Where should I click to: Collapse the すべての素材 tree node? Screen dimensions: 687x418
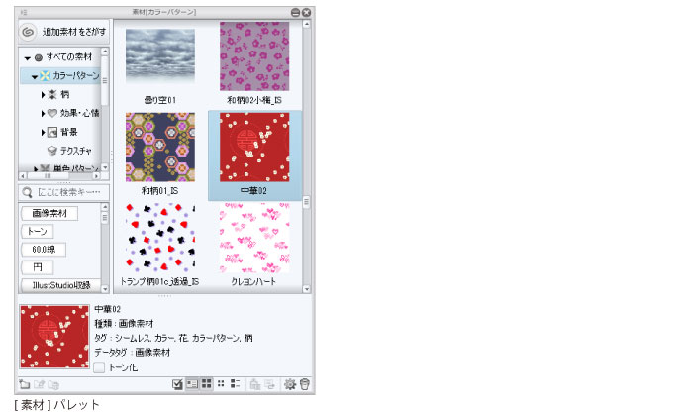pos(27,57)
